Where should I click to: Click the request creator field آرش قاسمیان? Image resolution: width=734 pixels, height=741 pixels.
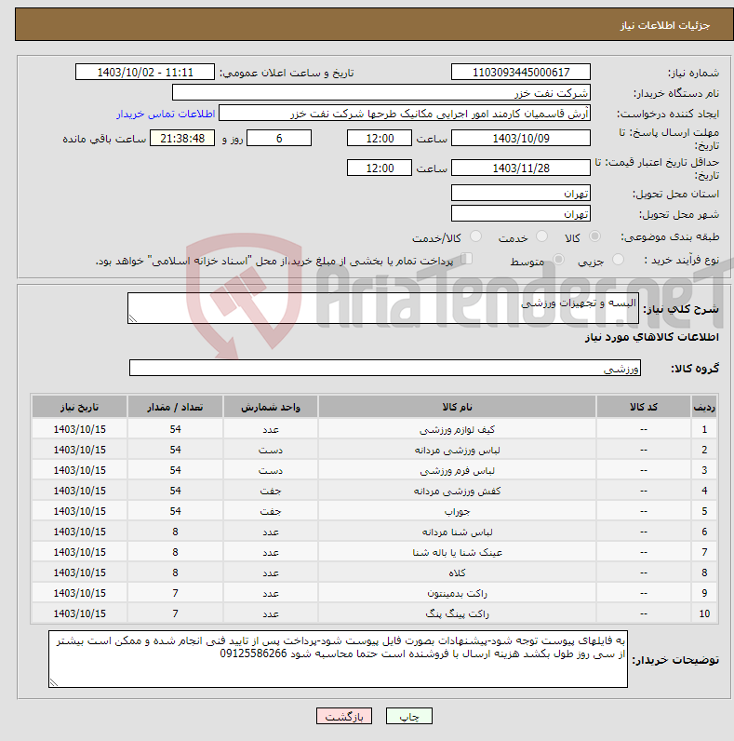405,114
